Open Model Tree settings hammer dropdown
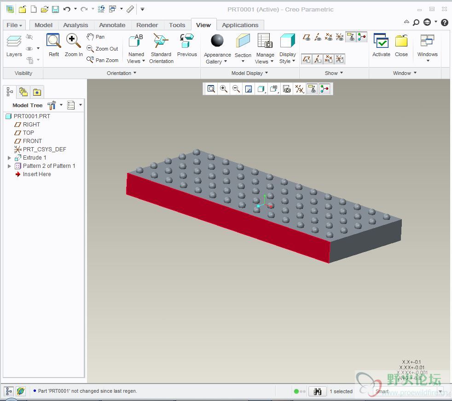The height and width of the screenshot is (401, 452). tap(55, 105)
